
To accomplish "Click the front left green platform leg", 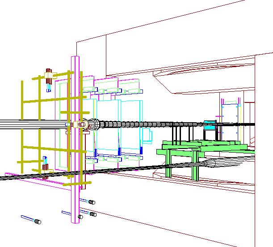I will (168, 165).
